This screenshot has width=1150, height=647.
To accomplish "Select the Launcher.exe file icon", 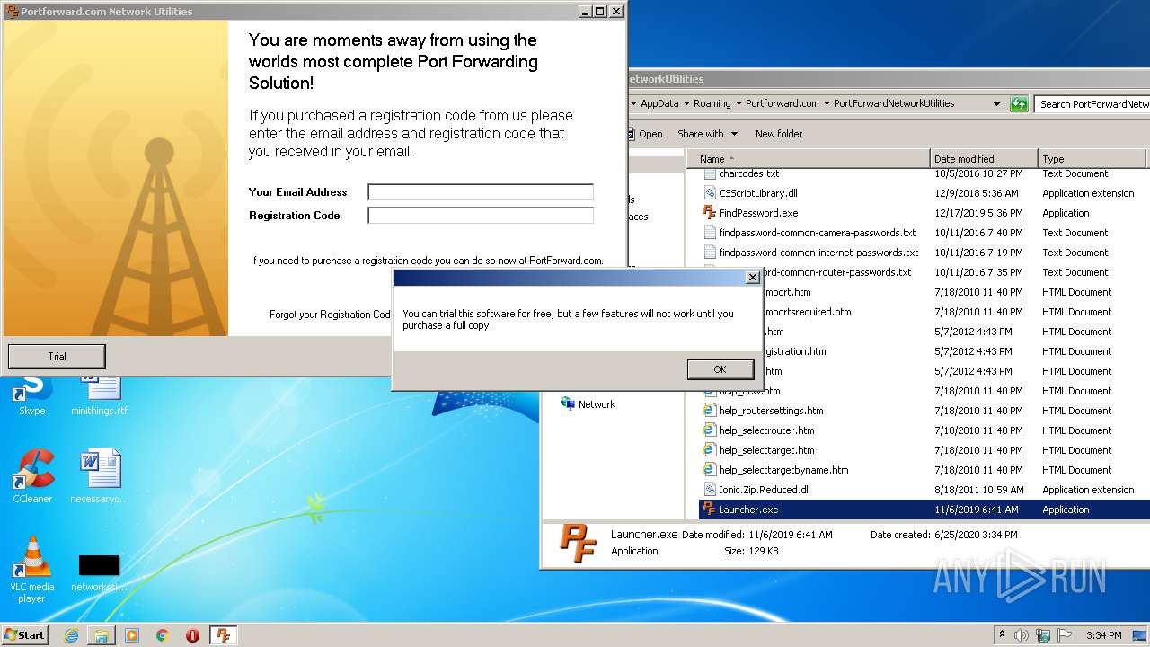I will [709, 510].
